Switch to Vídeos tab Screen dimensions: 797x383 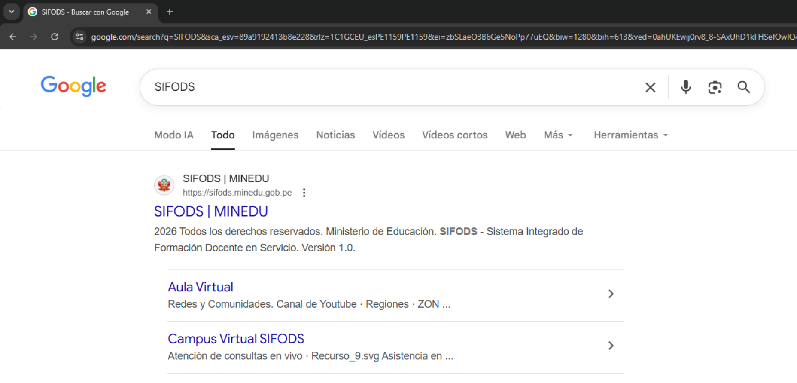tap(388, 135)
